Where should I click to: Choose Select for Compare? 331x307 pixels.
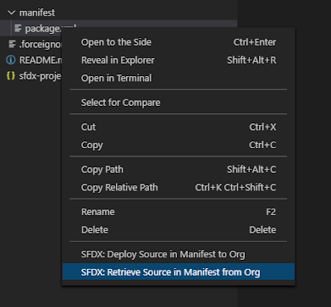[179, 103]
